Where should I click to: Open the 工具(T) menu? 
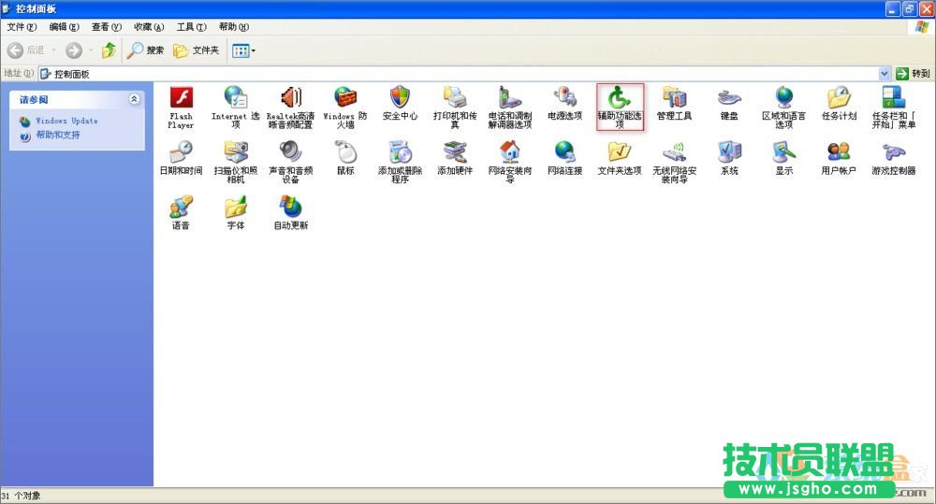pos(192,27)
